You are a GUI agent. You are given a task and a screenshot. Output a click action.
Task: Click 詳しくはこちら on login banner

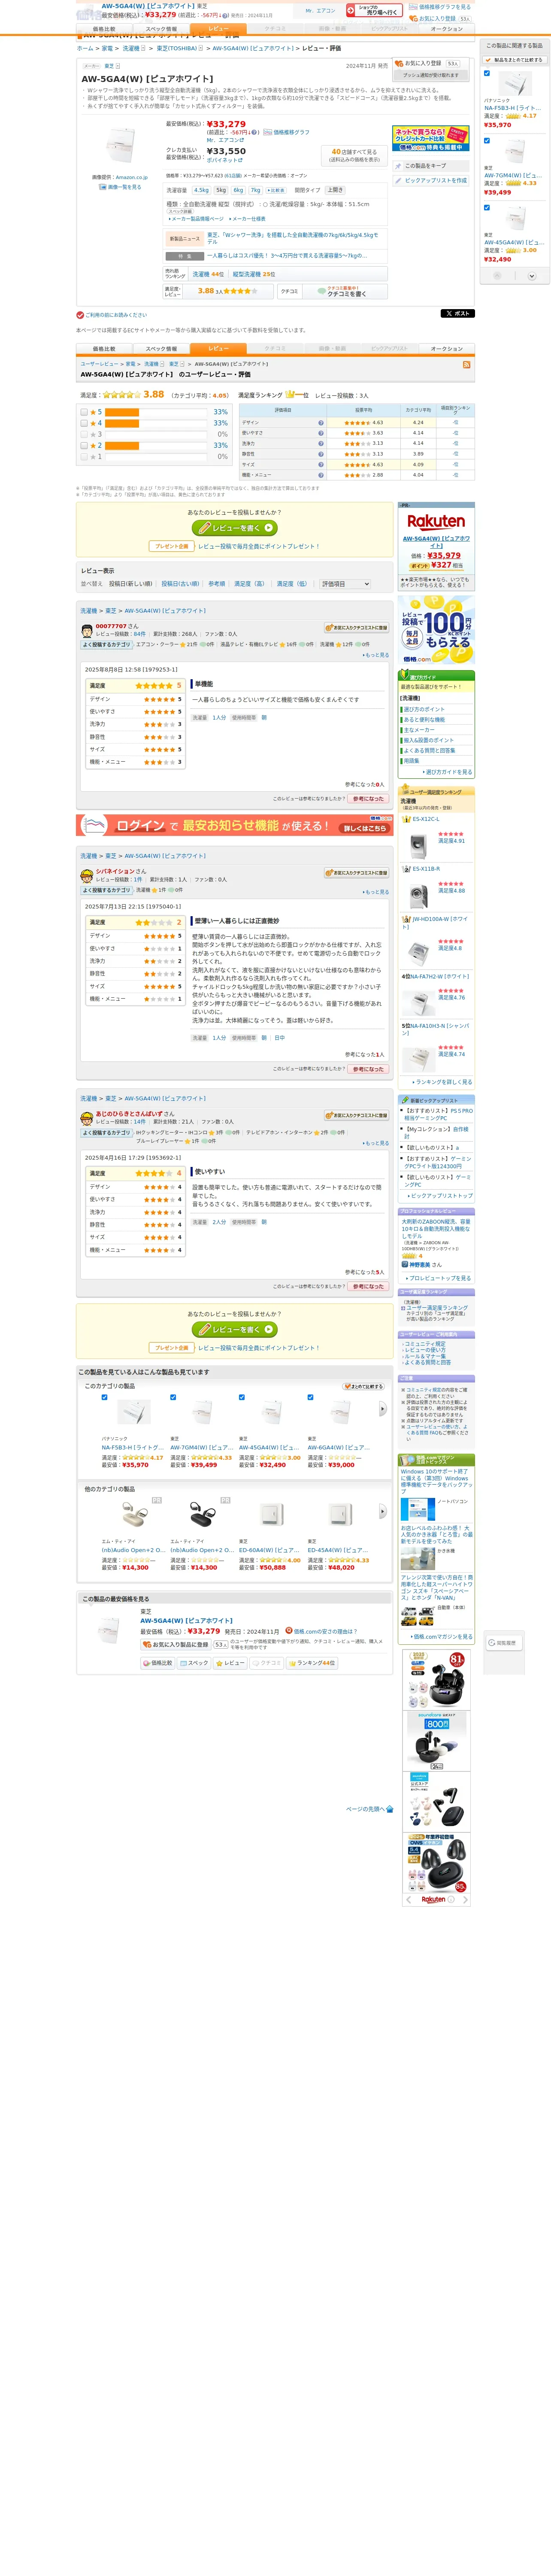(364, 828)
